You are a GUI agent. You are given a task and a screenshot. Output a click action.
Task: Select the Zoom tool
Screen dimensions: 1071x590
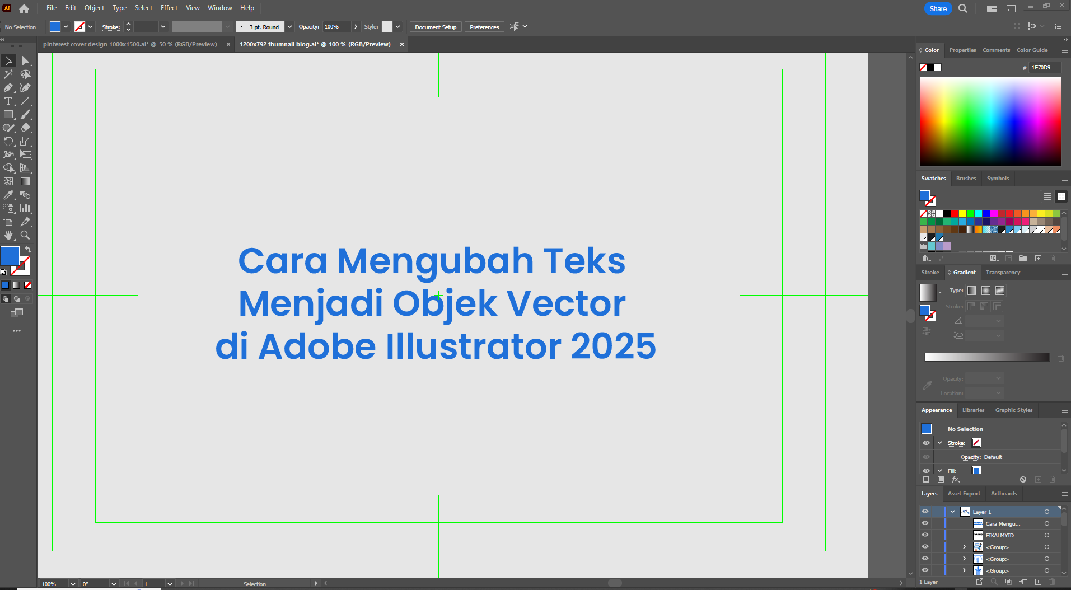click(x=25, y=235)
